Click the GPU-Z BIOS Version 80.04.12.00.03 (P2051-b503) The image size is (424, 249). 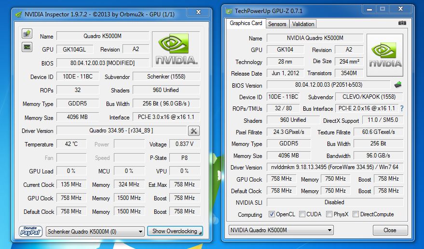[x=328, y=85]
